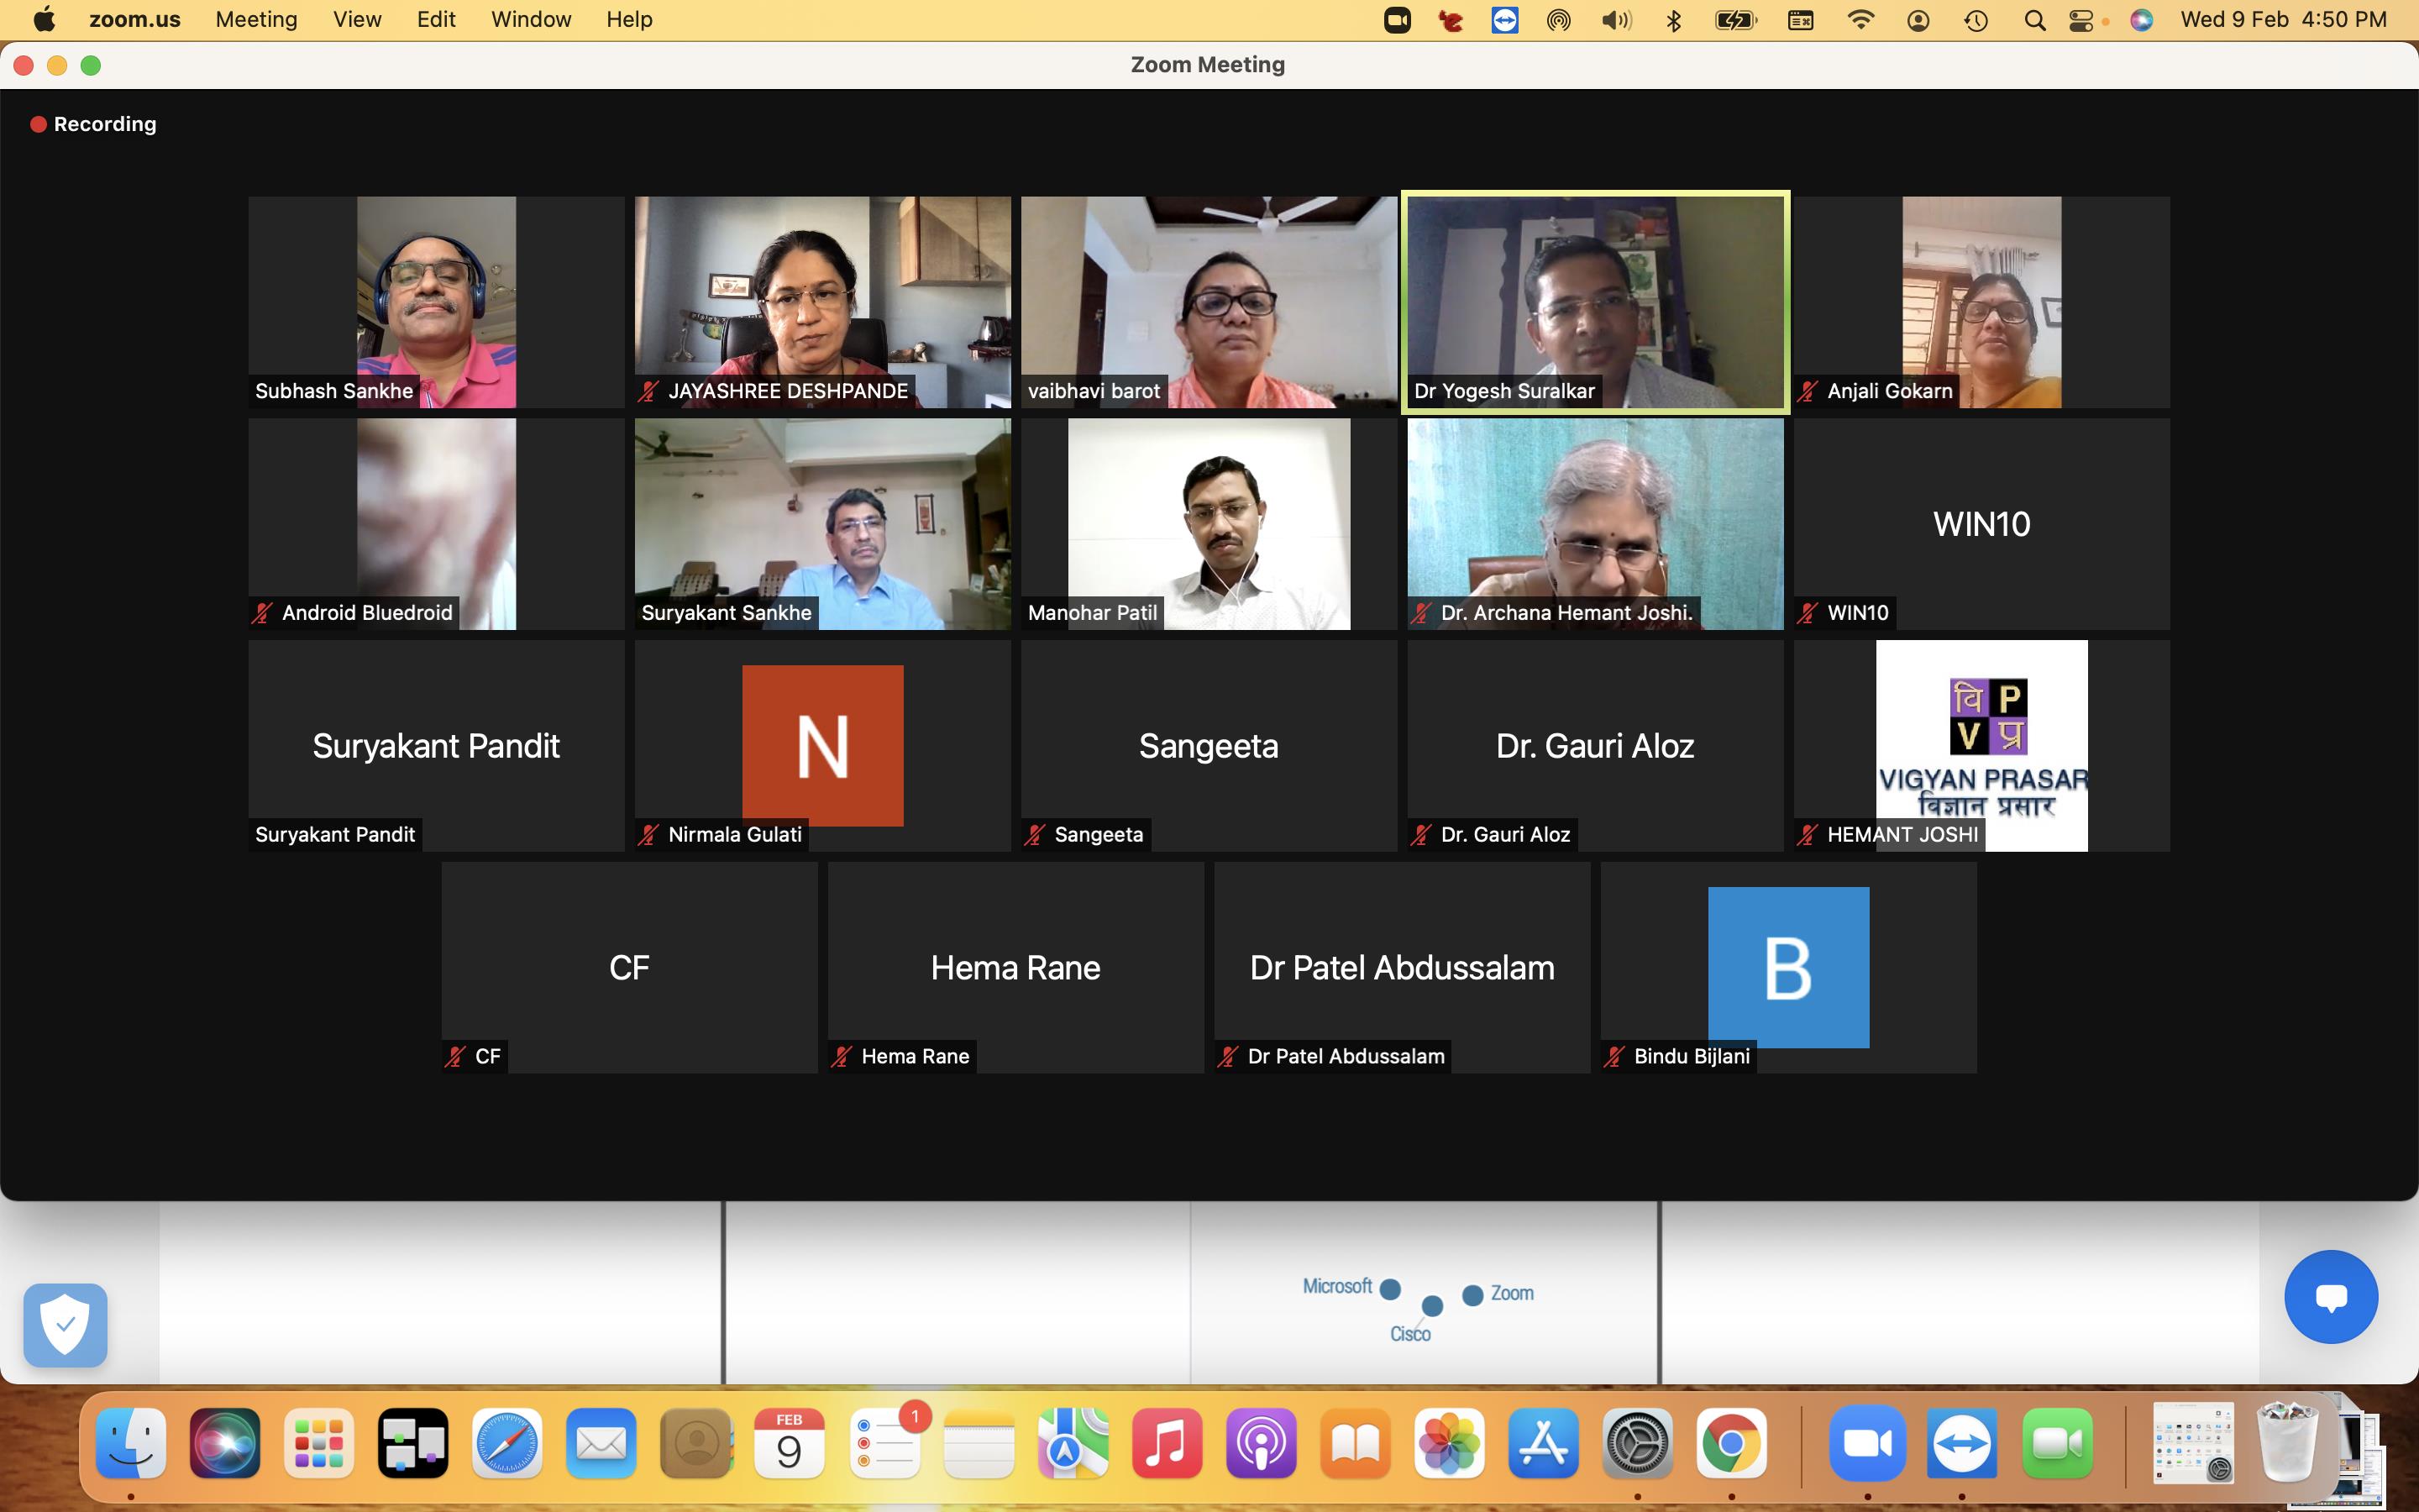This screenshot has width=2419, height=1512.
Task: Open Books app in dock
Action: tap(1356, 1443)
